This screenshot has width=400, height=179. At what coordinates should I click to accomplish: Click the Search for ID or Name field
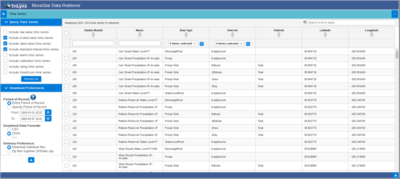352,22
